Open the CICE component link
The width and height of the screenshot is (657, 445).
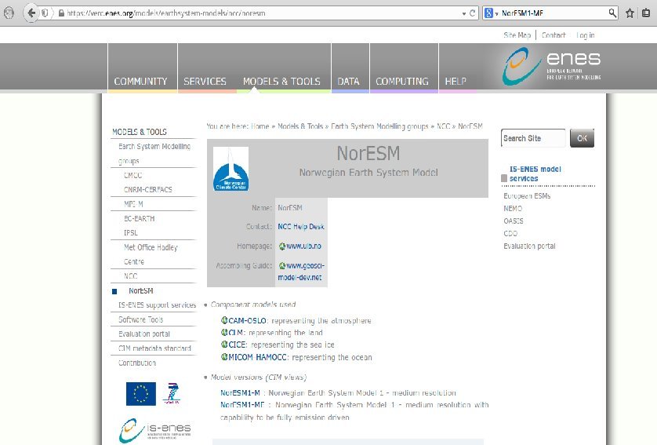pos(238,345)
